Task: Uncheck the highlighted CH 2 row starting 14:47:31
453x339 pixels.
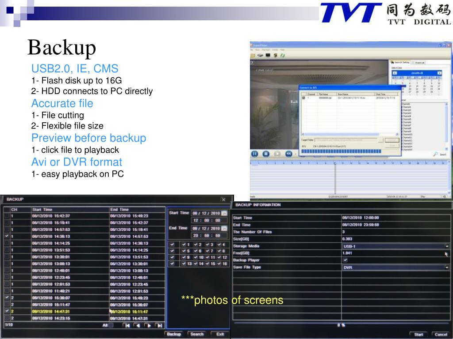Action: click(x=7, y=311)
